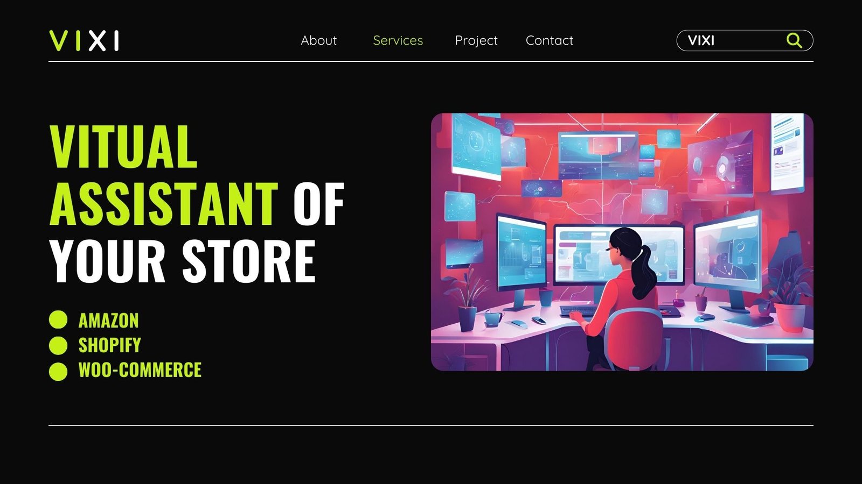This screenshot has width=862, height=484.
Task: Click the green magnifying glass search icon
Action: (x=794, y=40)
